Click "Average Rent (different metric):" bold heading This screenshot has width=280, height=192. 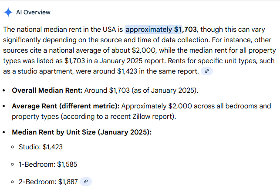coord(65,106)
